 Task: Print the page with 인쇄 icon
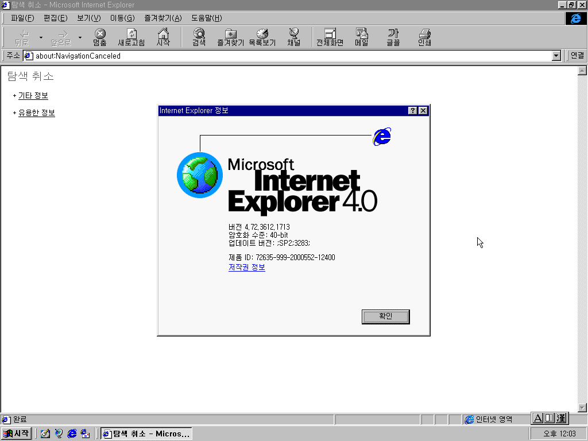424,37
